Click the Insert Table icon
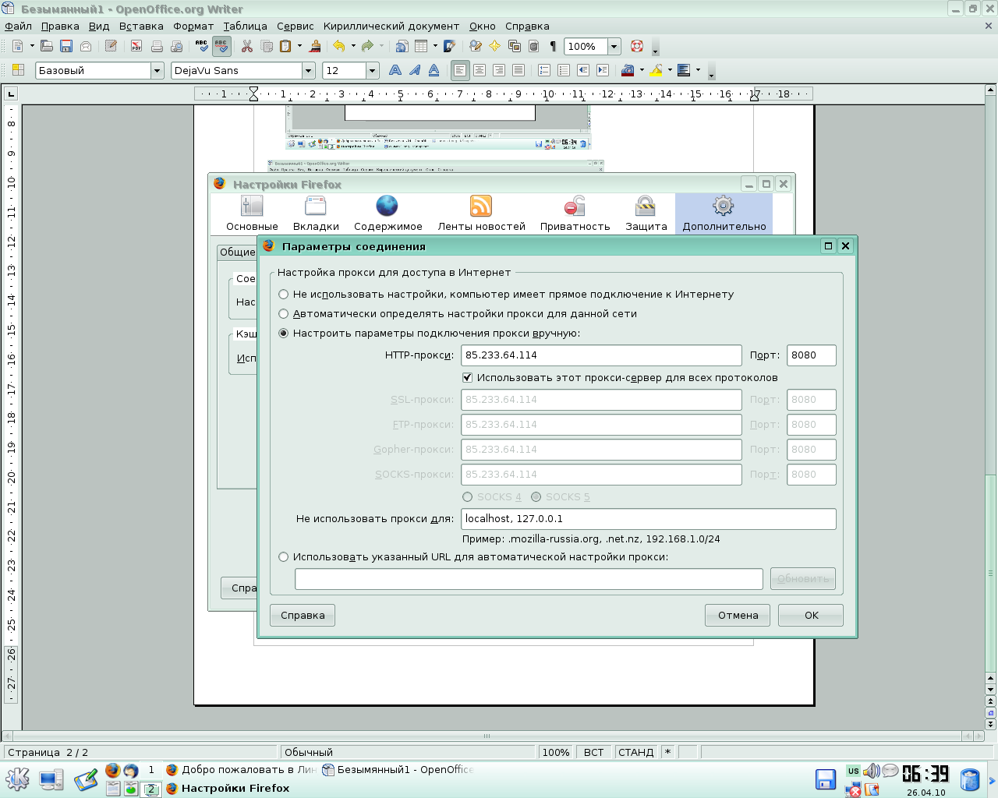 tap(421, 47)
